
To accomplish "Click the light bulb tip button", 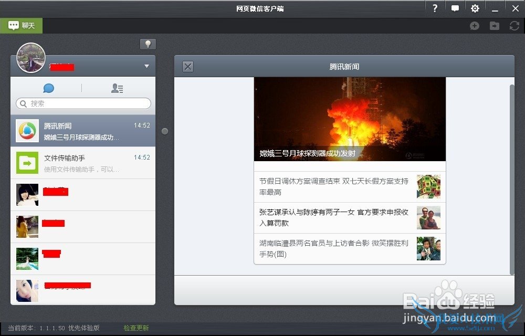I will pyautogui.click(x=148, y=44).
